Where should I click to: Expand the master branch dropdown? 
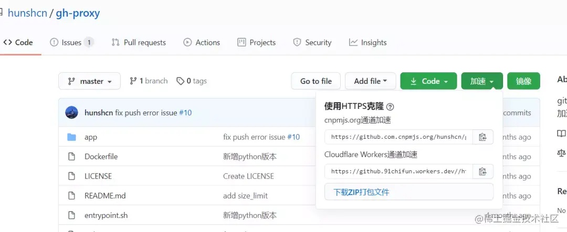[x=89, y=81]
